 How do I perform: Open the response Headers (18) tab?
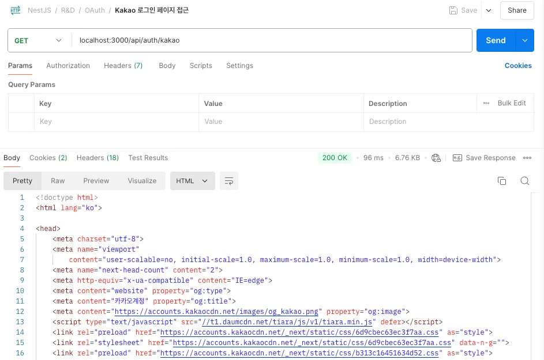tap(97, 158)
